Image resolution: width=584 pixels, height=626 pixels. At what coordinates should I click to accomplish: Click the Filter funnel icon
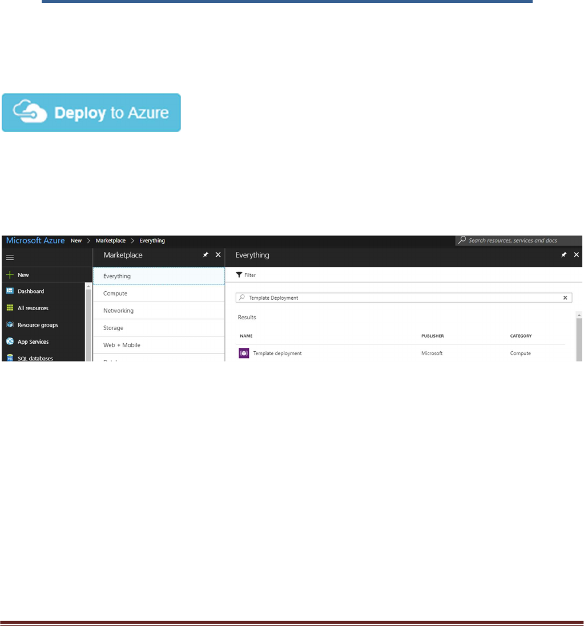click(x=239, y=275)
